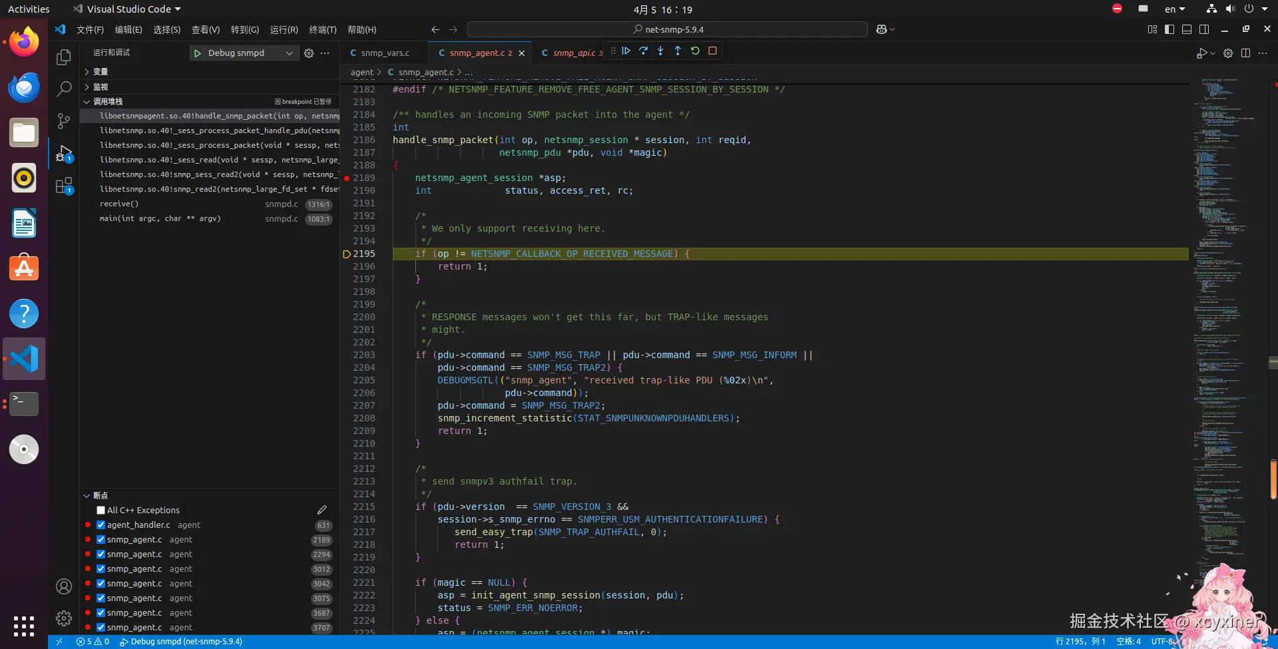1278x649 pixels.
Task: Open the remote window indicator in status bar
Action: (x=59, y=642)
